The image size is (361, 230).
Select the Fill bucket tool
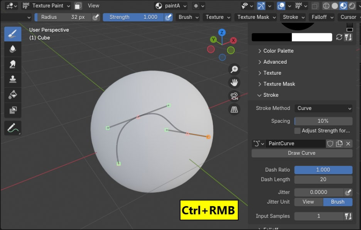point(13,95)
